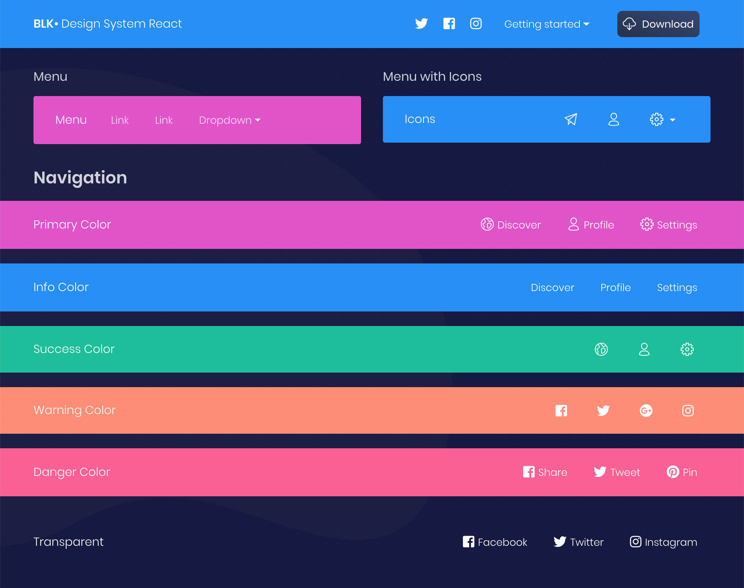Click the paper plane send icon
Viewport: 744px width, 588px height.
click(571, 119)
